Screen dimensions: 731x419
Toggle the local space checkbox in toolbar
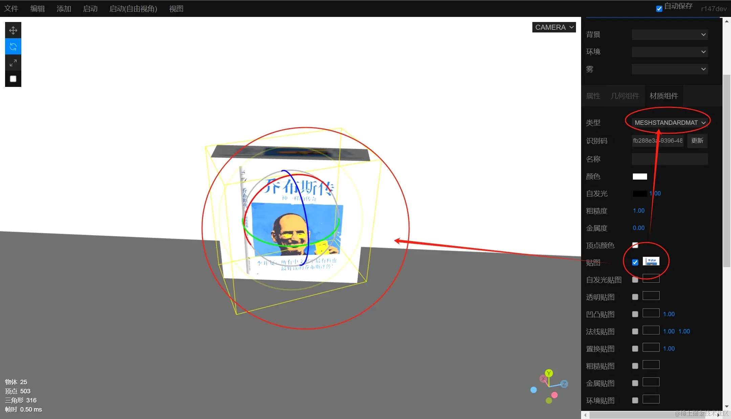point(13,79)
